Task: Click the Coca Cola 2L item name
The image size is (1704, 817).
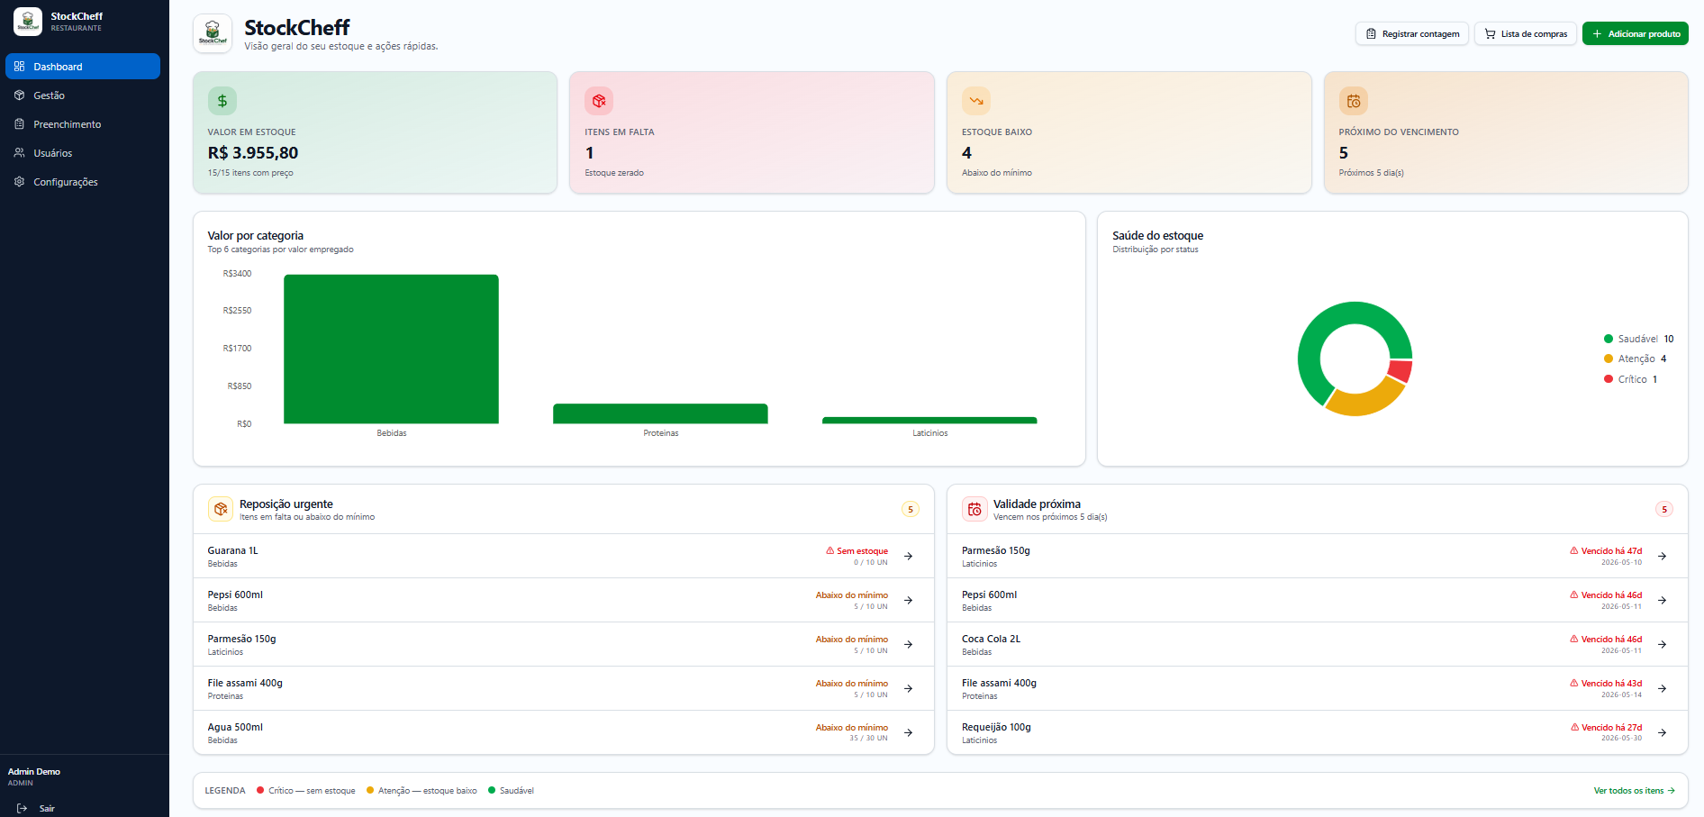Action: [992, 639]
